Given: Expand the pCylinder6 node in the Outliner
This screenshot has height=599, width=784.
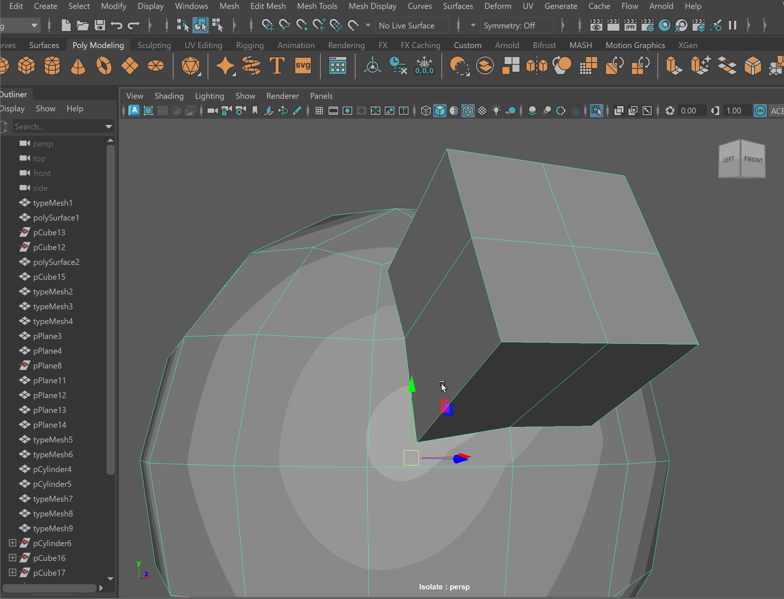Looking at the screenshot, I should click(12, 543).
